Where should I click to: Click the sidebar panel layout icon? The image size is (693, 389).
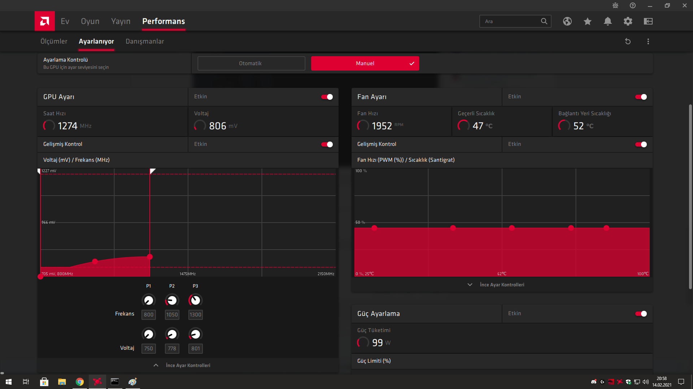tap(648, 21)
